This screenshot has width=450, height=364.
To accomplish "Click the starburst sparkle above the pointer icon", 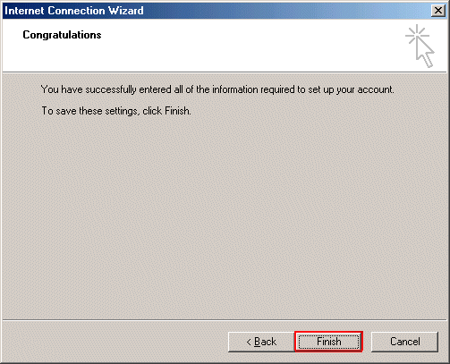I will tap(416, 35).
